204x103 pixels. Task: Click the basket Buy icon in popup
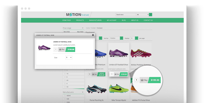click(62, 49)
